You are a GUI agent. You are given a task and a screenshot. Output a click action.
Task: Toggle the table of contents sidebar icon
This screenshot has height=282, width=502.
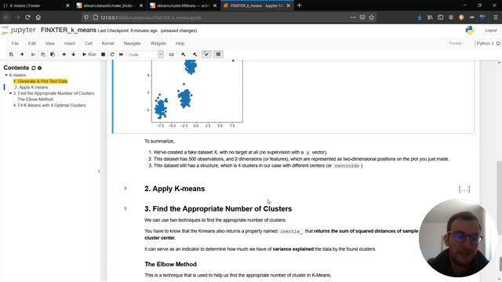[218, 54]
